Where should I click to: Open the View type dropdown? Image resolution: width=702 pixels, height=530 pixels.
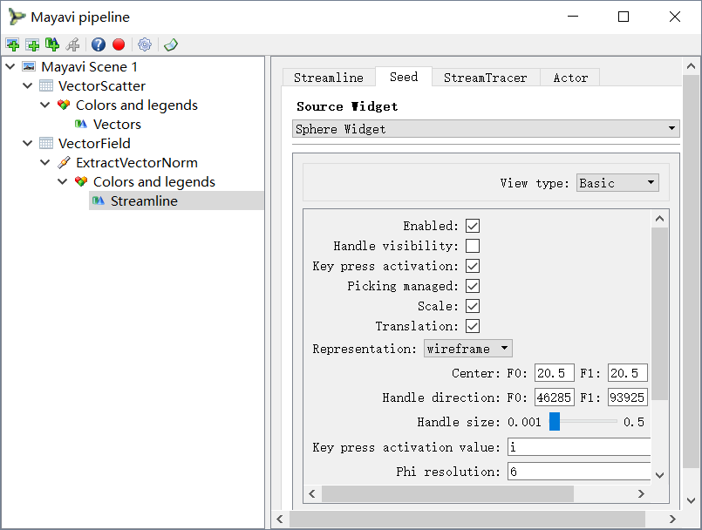point(617,182)
